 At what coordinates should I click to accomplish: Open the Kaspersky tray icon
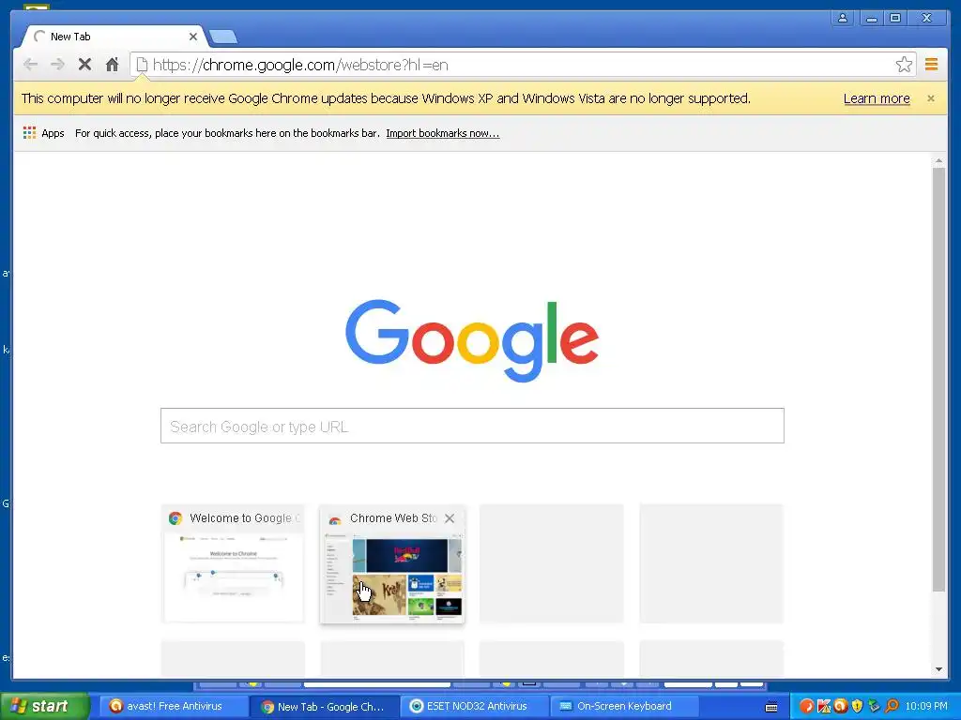point(824,706)
